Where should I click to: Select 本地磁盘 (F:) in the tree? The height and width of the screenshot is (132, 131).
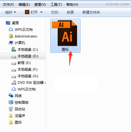coord(27,69)
